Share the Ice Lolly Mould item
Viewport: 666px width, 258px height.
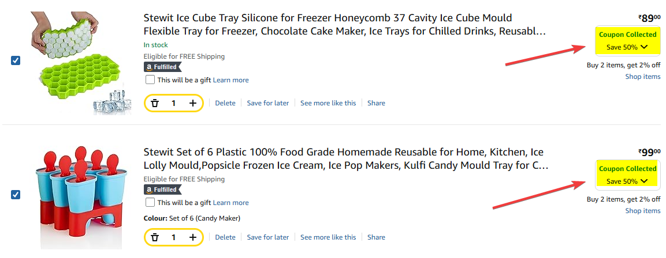376,237
